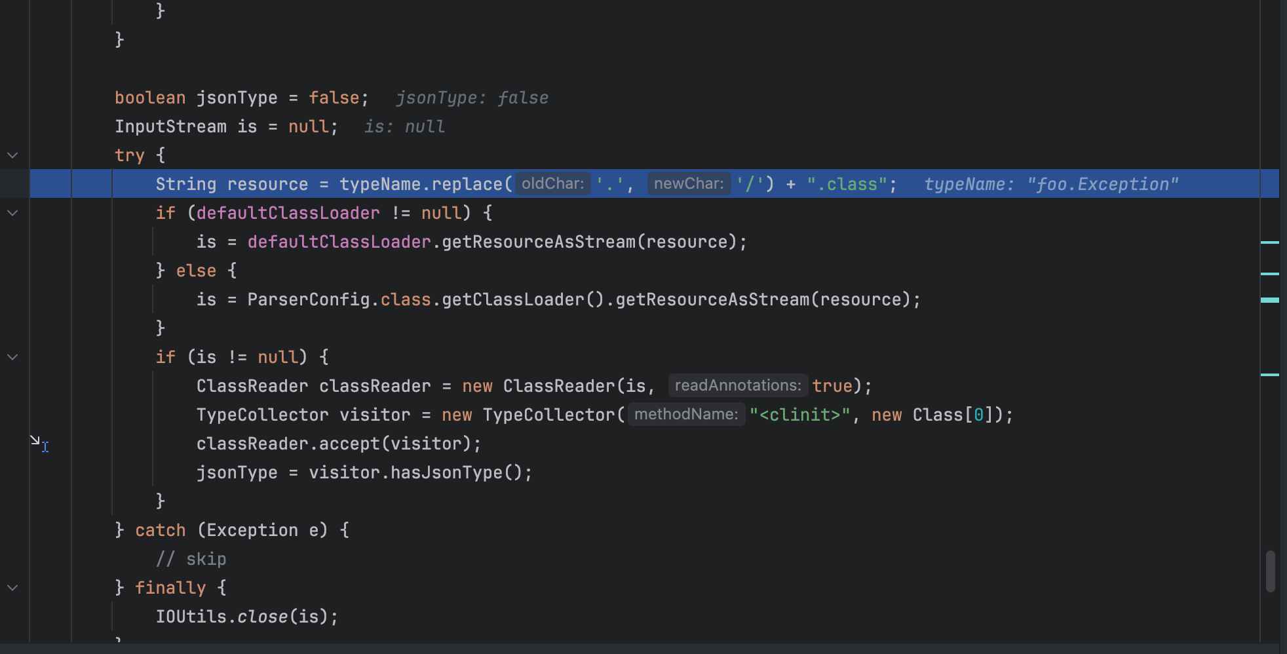
Task: Click the readAnnotations parameter hint
Action: coord(738,385)
